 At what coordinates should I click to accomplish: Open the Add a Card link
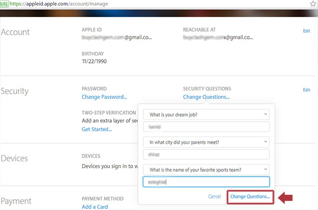click(x=95, y=207)
